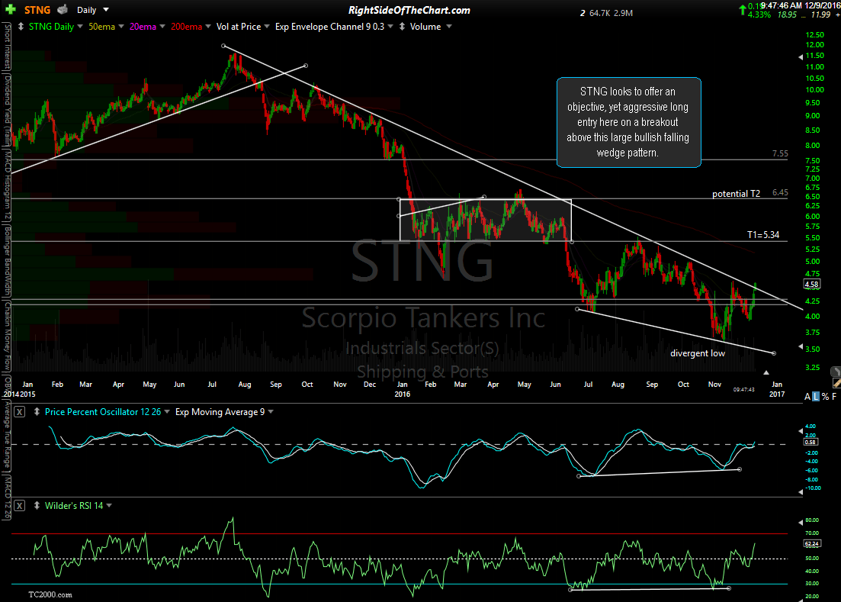Click the T1=5.34 target label
Viewport: 841px width, 602px height.
coord(763,234)
